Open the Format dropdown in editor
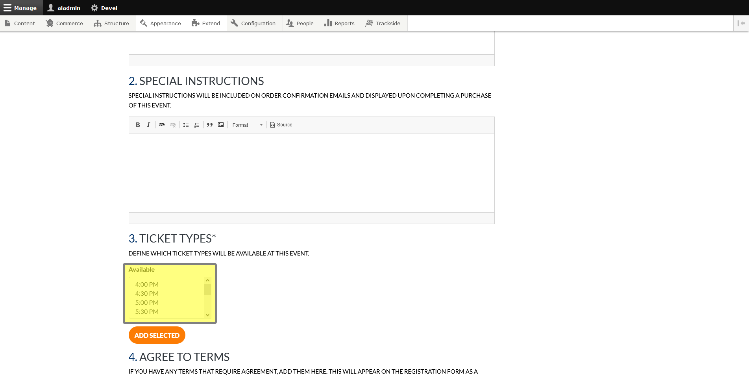The width and height of the screenshot is (749, 376). [247, 125]
